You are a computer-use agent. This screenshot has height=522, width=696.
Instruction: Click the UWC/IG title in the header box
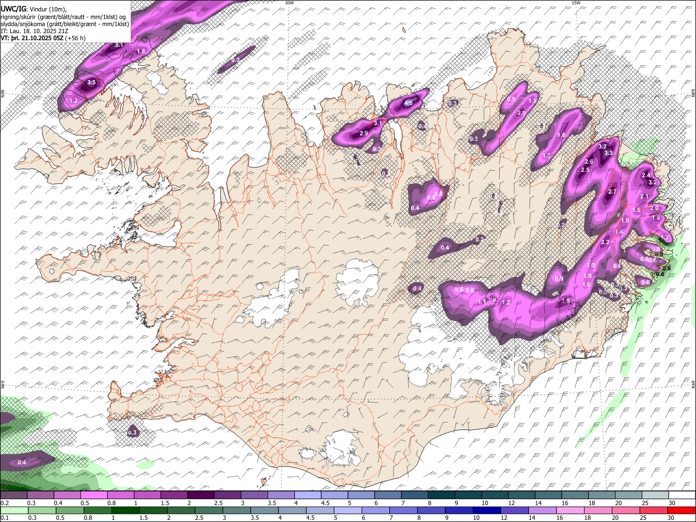13,9
